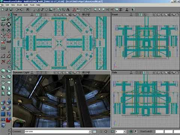Image resolution: width=180 pixels, height=135 pixels.
Task: Click the Cylinder brush builder icon
Action: [3, 88]
